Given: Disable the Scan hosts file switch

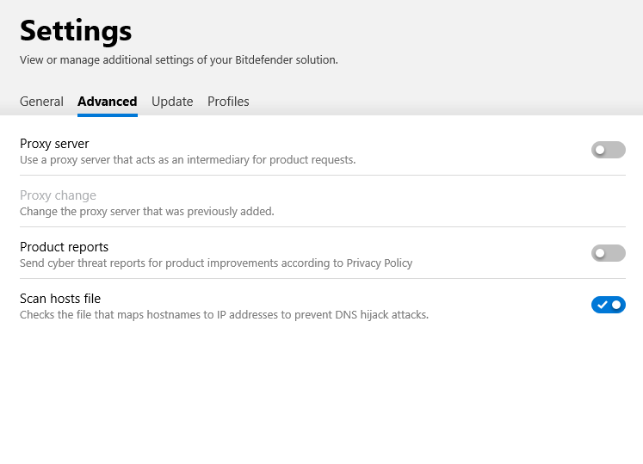Looking at the screenshot, I should click(608, 305).
